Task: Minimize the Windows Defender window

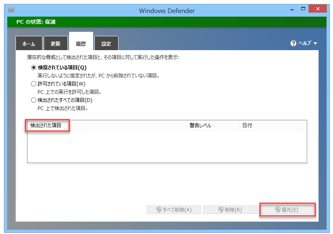Action: coord(292,9)
